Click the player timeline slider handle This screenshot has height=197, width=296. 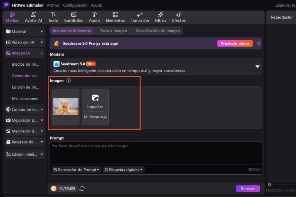pyautogui.click(x=269, y=184)
